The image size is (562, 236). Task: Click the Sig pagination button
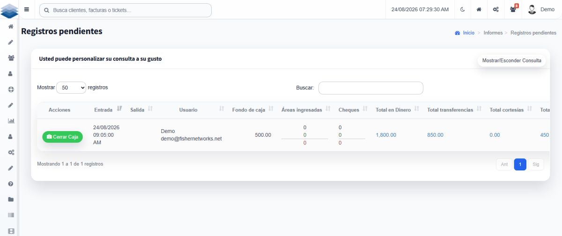point(536,164)
